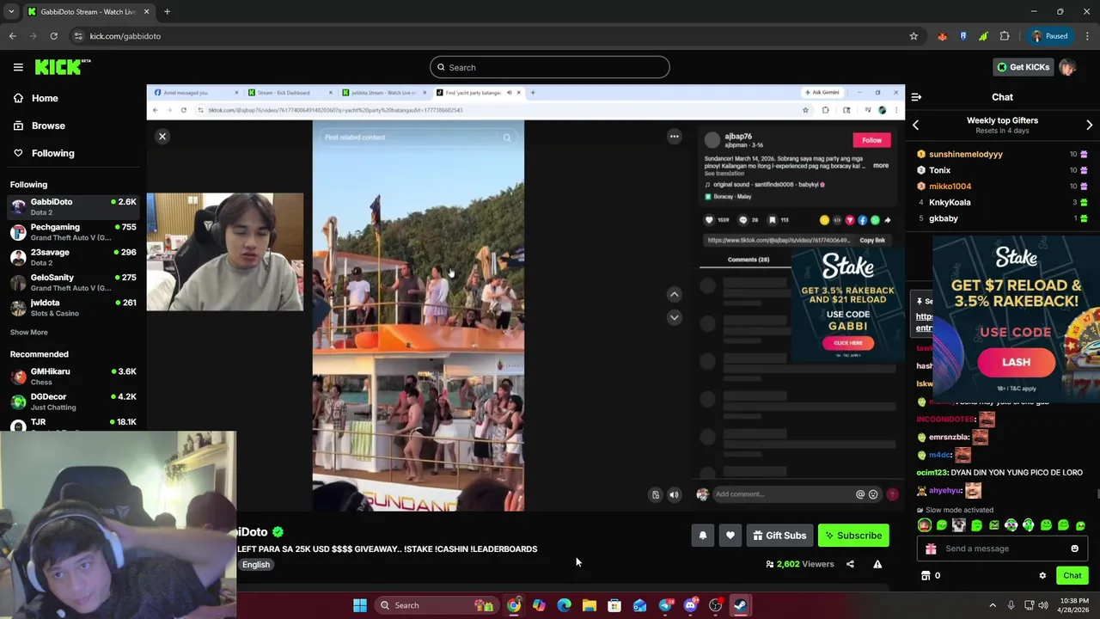Open the gift icon in the chat input
The height and width of the screenshot is (619, 1100).
point(931,549)
